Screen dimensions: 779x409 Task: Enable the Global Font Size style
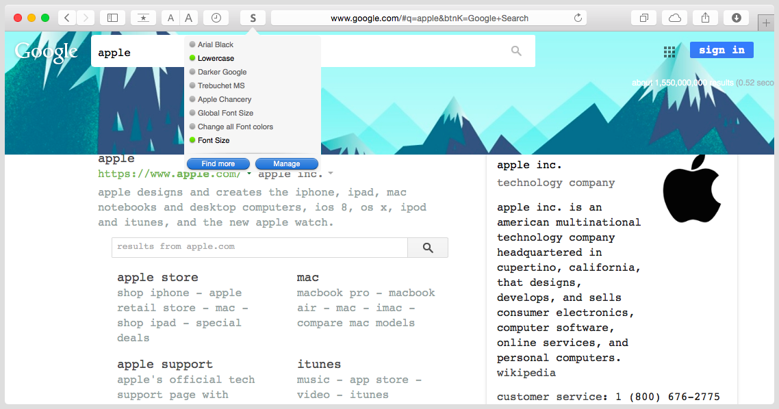pyautogui.click(x=221, y=113)
